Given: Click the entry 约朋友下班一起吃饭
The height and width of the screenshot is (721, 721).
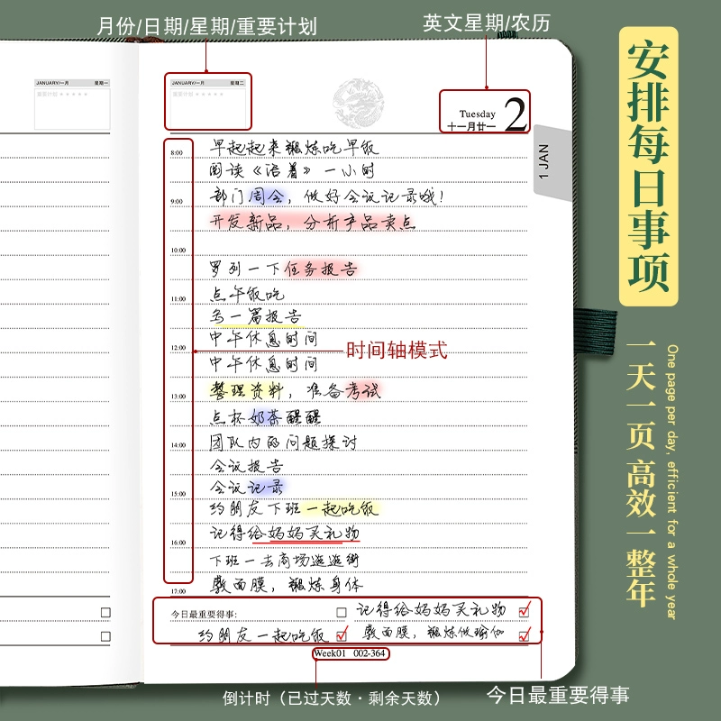Looking at the screenshot, I should [295, 508].
